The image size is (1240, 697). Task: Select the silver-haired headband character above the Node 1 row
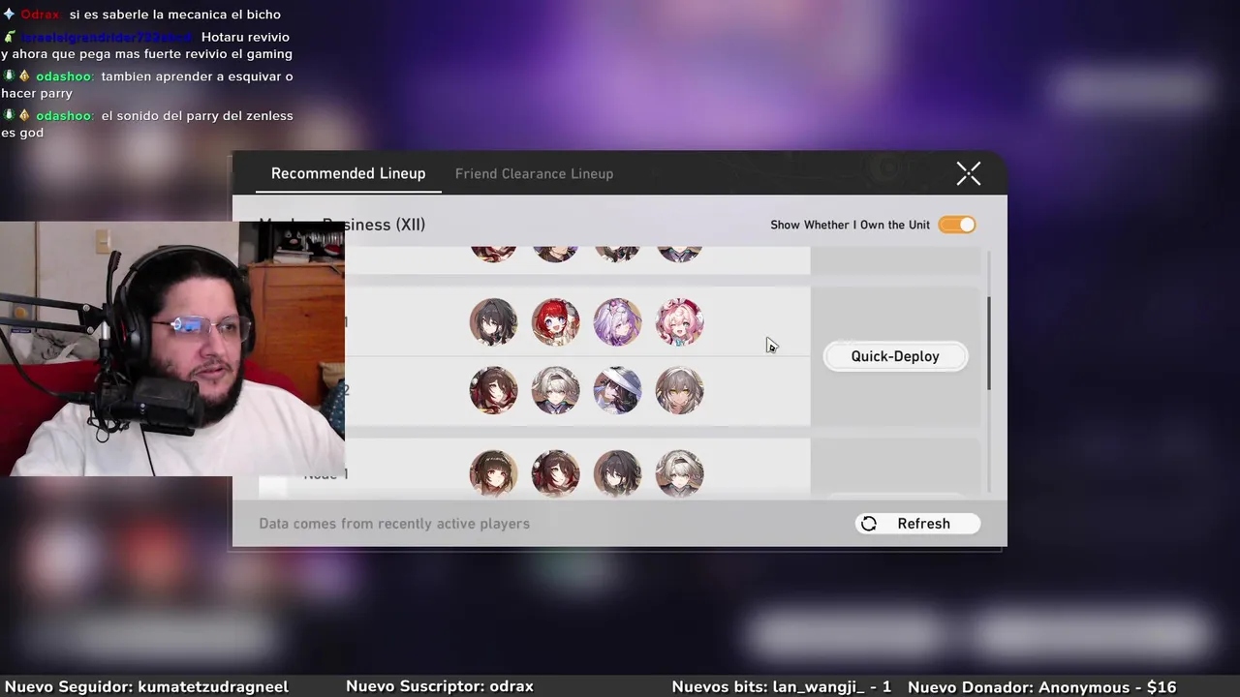pyautogui.click(x=555, y=390)
